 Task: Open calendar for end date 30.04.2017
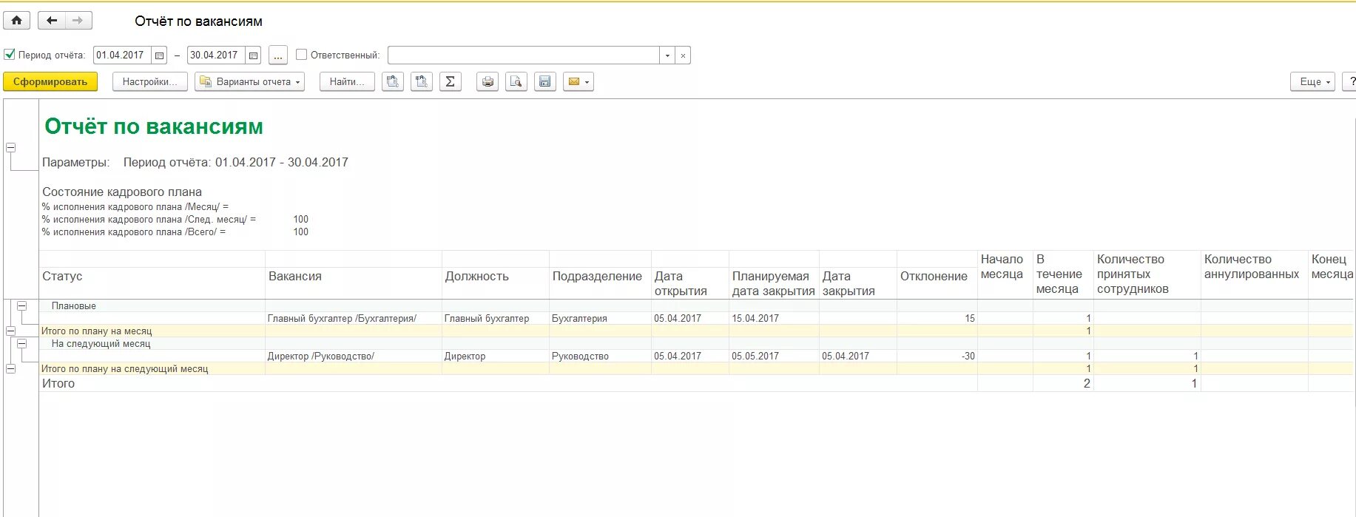pyautogui.click(x=253, y=55)
